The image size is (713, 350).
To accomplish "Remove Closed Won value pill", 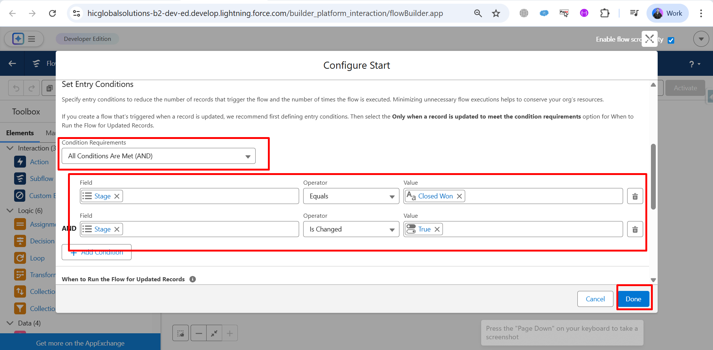I will coord(459,196).
